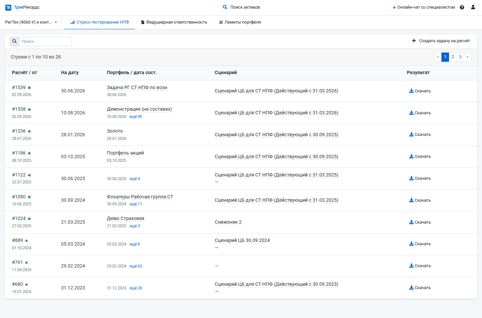Switch to Стресс-тестирование НПФ tab
The image size is (482, 318).
pyautogui.click(x=100, y=22)
